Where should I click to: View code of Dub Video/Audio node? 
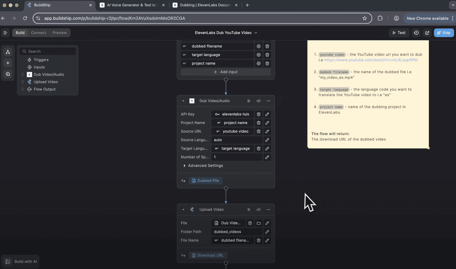259,101
